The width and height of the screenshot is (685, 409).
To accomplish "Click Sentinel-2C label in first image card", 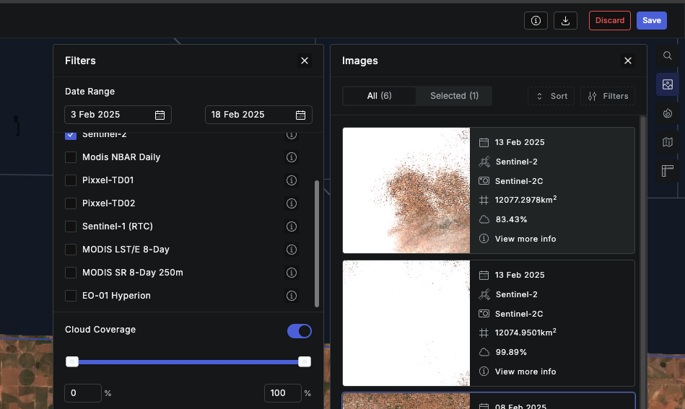I will (x=519, y=181).
